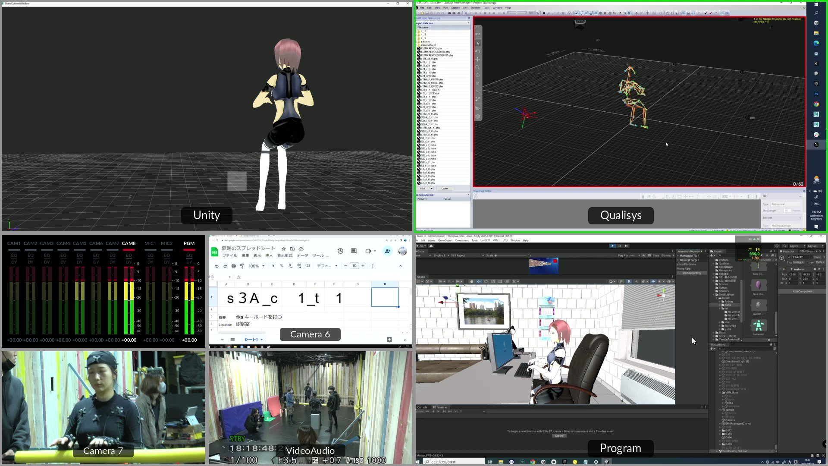
Task: Open the Skeleton menu in Qualisys
Action: [475, 8]
